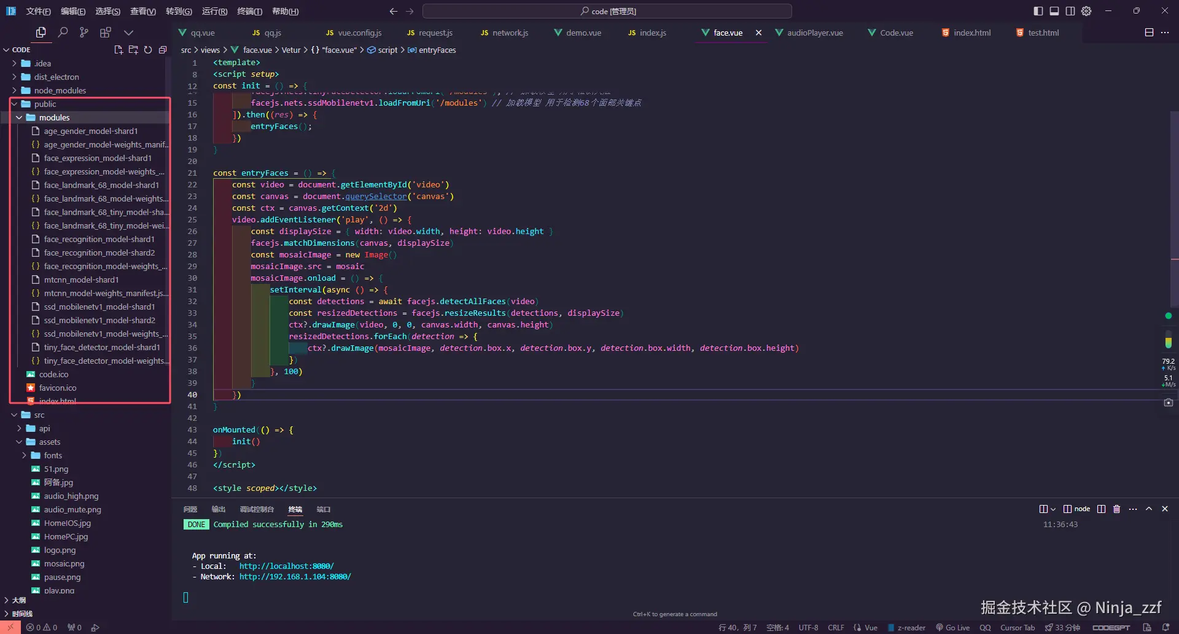The width and height of the screenshot is (1179, 634).
Task: Switch to the 问题 panel tab
Action: (x=190, y=509)
